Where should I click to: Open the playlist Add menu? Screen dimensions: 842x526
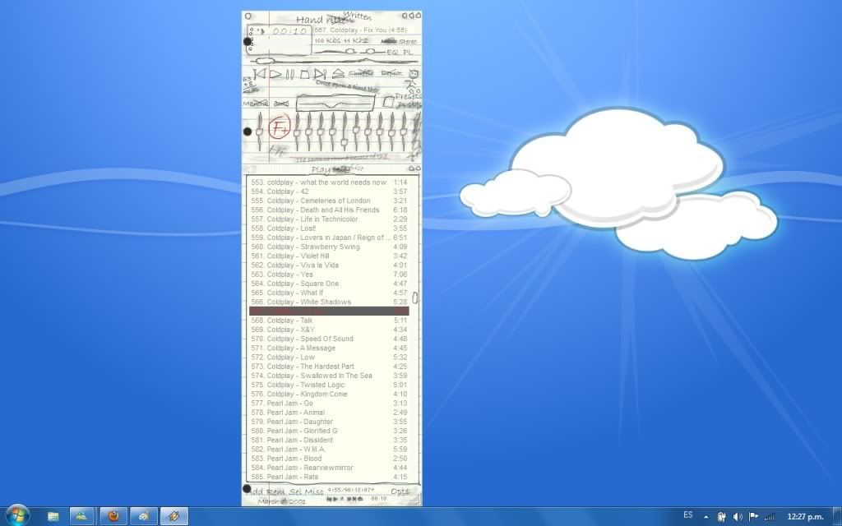tap(257, 491)
